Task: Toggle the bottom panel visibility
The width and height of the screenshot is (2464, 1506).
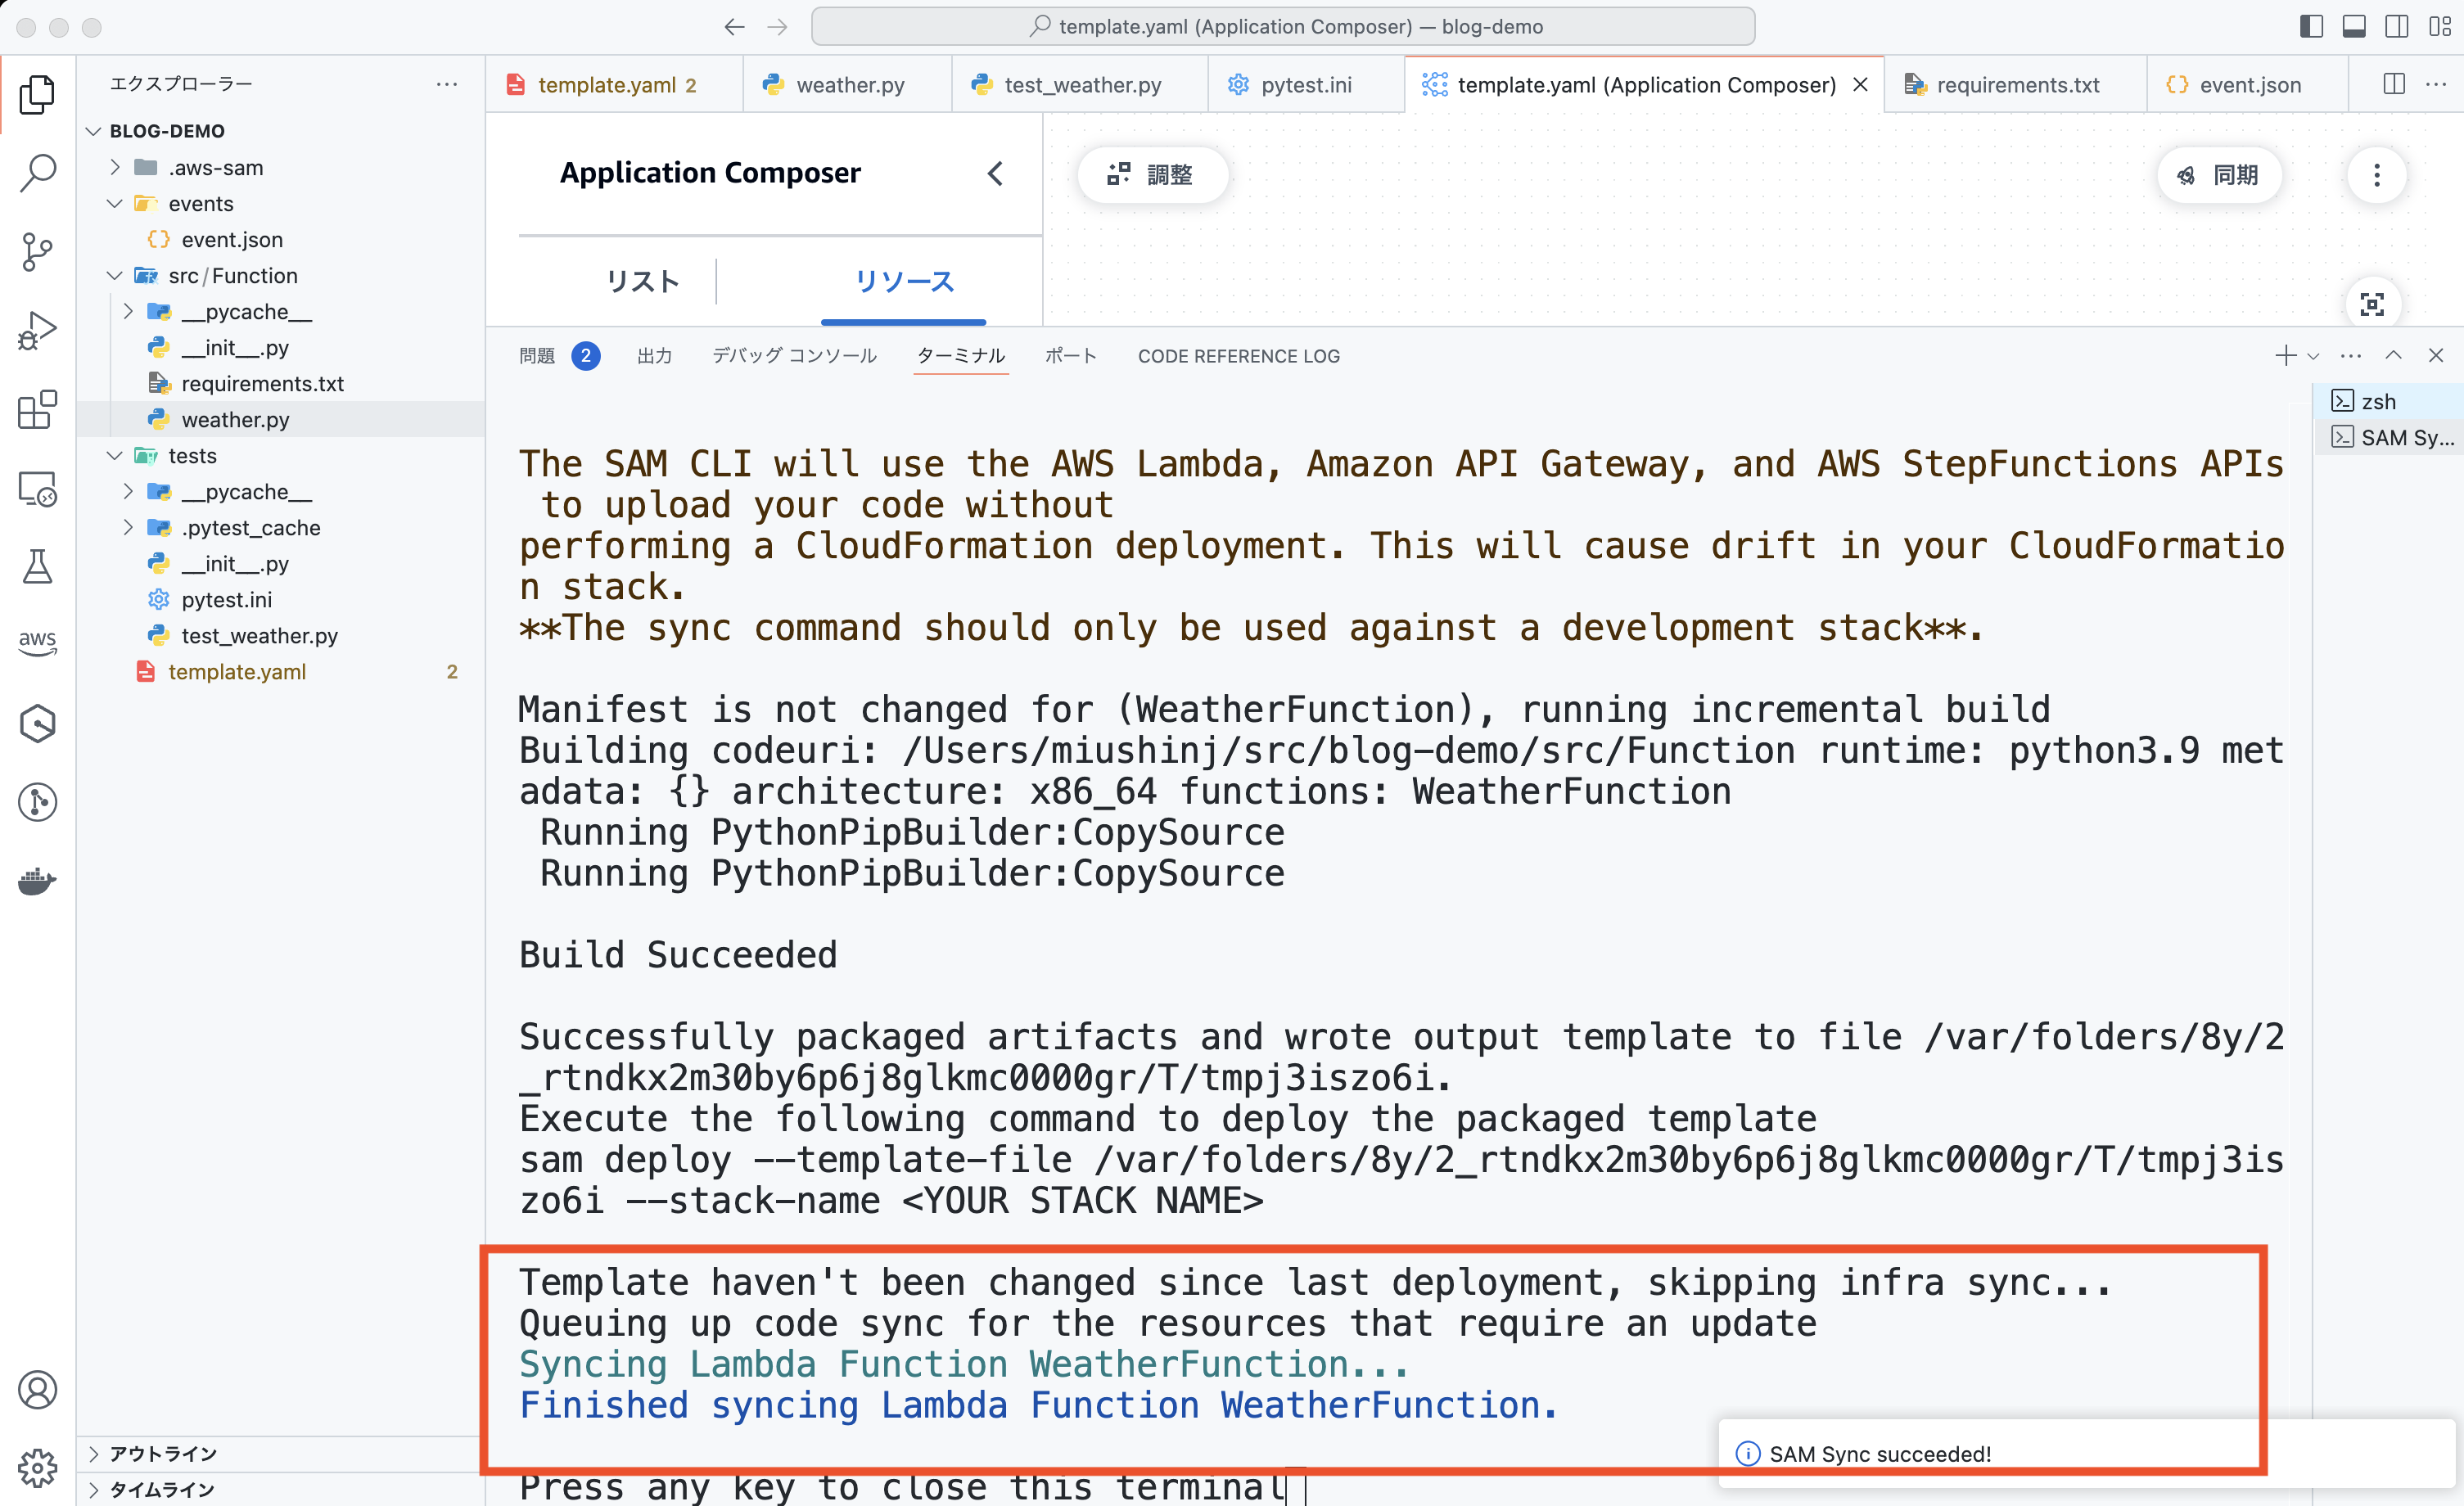Action: [x=2354, y=27]
